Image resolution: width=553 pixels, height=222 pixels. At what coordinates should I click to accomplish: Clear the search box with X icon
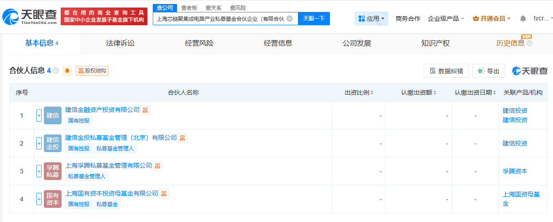point(290,19)
